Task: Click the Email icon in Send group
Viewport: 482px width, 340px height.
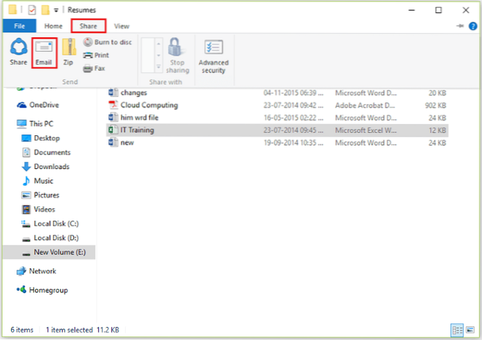Action: click(x=43, y=52)
